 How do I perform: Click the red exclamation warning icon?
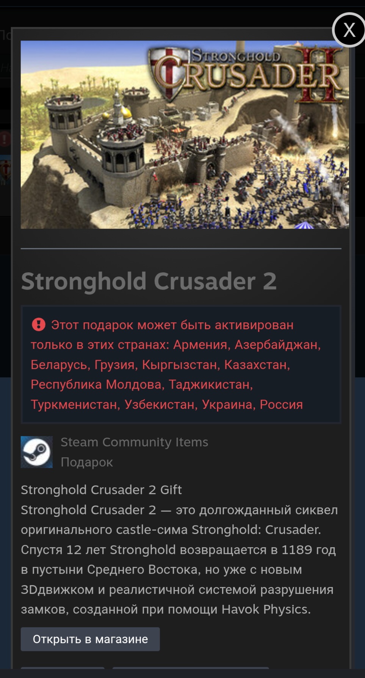tap(39, 325)
